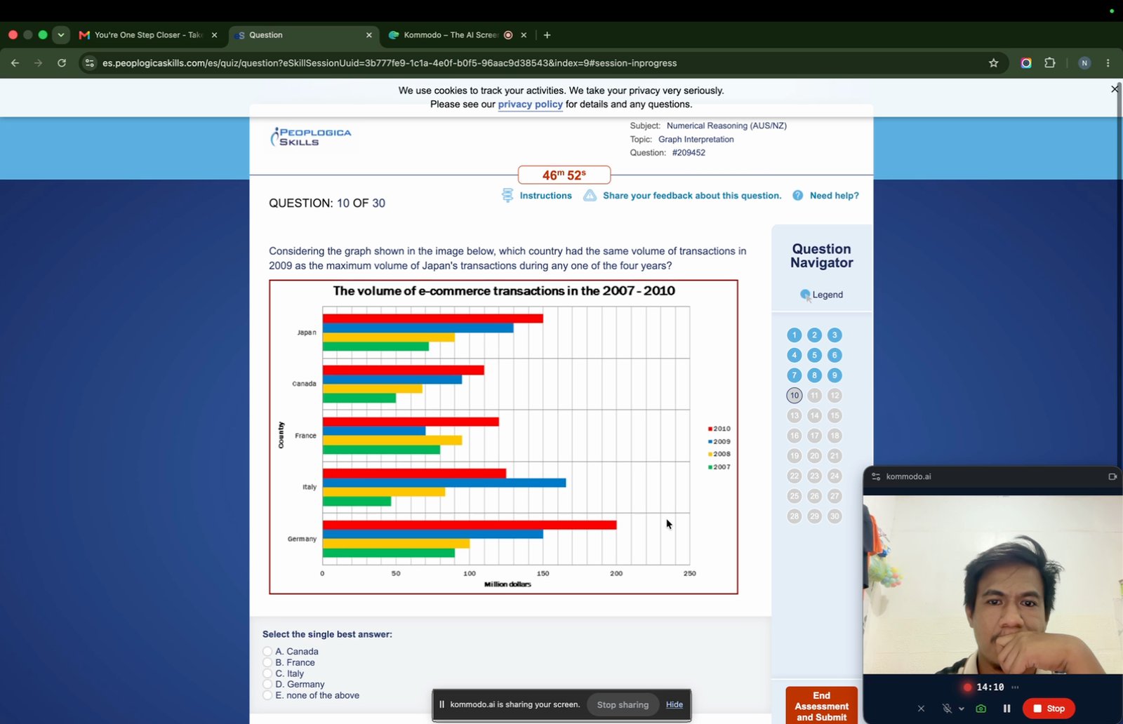Image resolution: width=1123 pixels, height=724 pixels.
Task: Close the Gmail tab
Action: [x=214, y=35]
